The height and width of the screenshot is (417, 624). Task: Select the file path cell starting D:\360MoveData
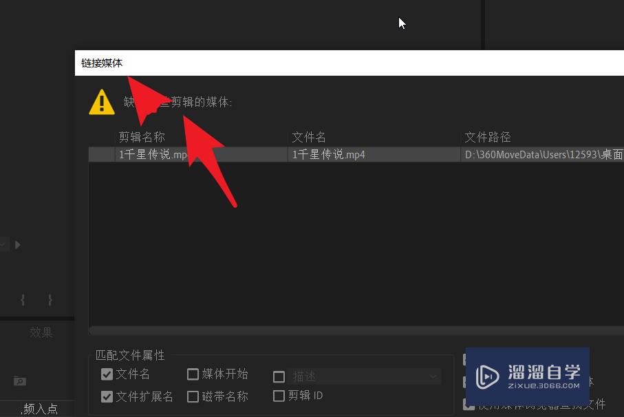pyautogui.click(x=544, y=154)
